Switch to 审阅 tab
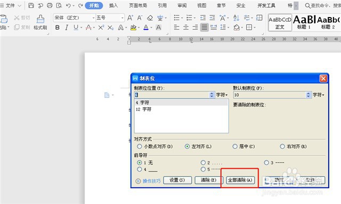This screenshot has height=204, width=341. coord(182,6)
